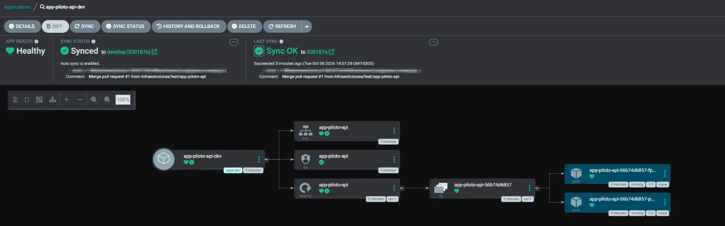The image size is (725, 226).
Task: Click the application cube icon of app-piloto-api-dev
Action: click(x=164, y=159)
